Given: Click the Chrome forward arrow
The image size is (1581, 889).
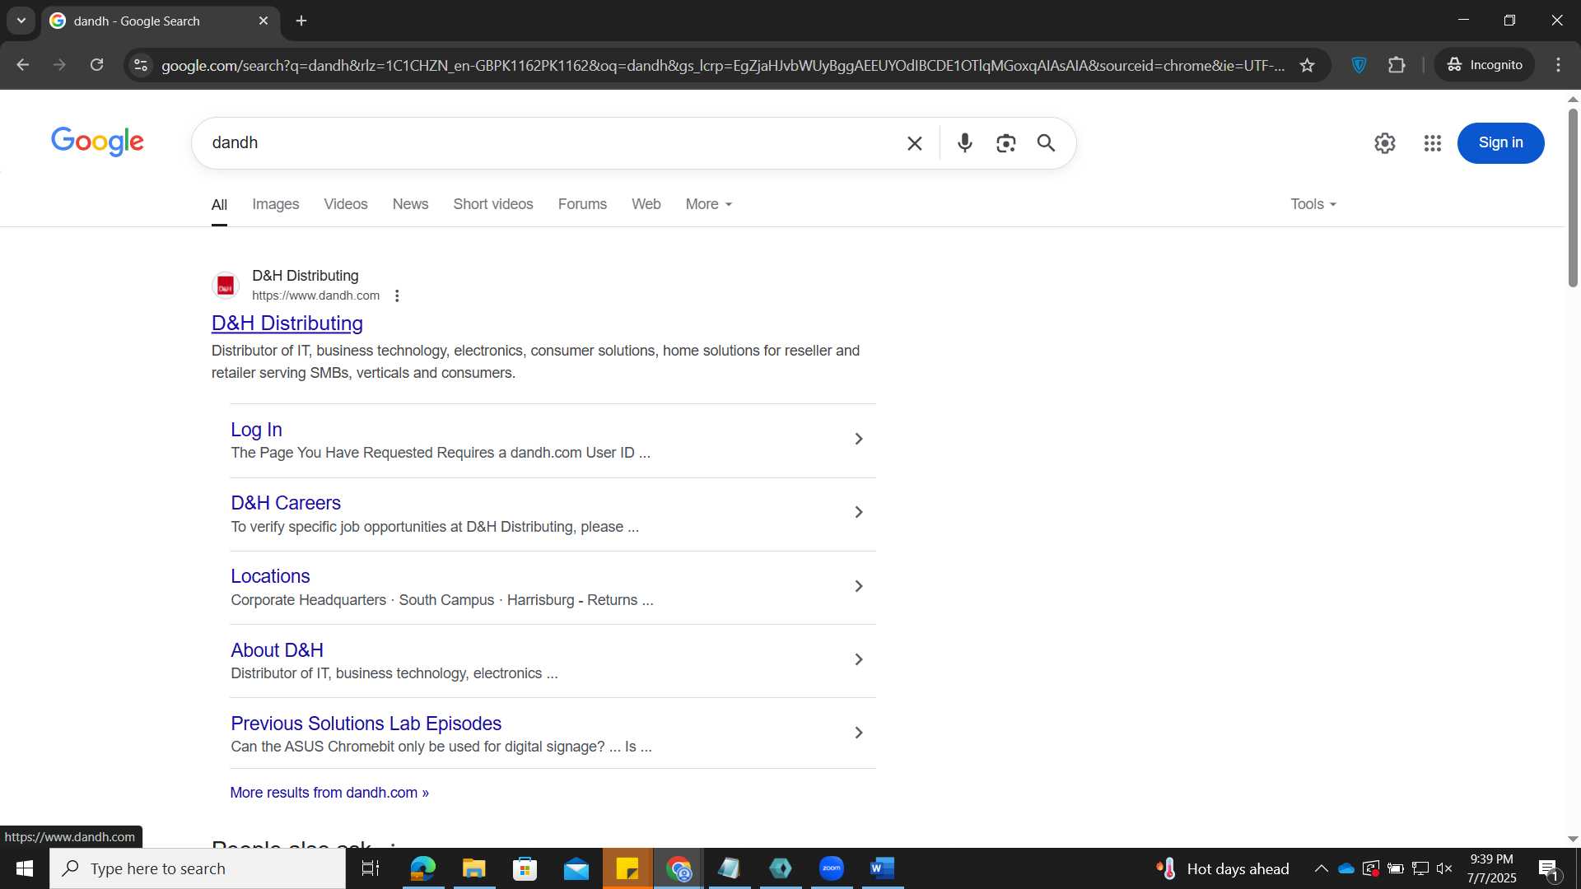Looking at the screenshot, I should click(59, 65).
